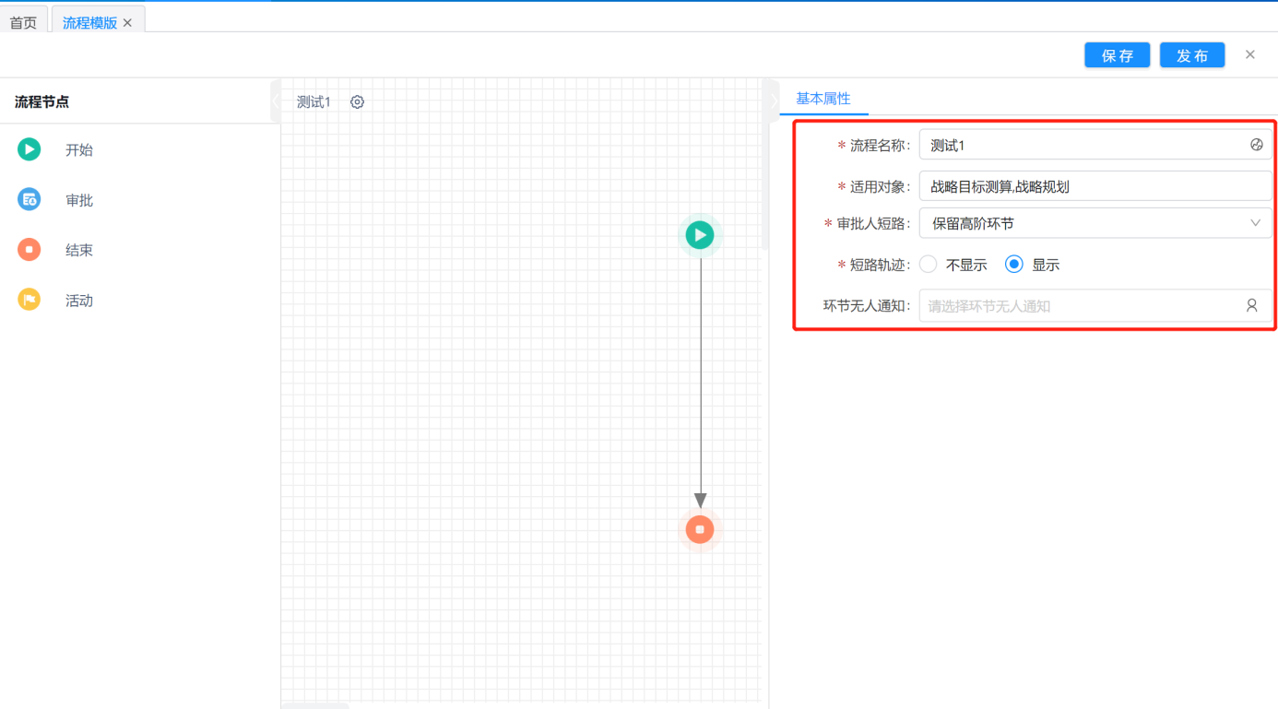Collapse the right properties panel
1278x709 pixels.
[x=774, y=101]
